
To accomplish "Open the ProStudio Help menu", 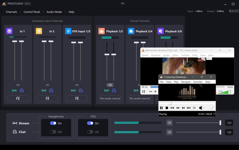I will click(x=71, y=12).
